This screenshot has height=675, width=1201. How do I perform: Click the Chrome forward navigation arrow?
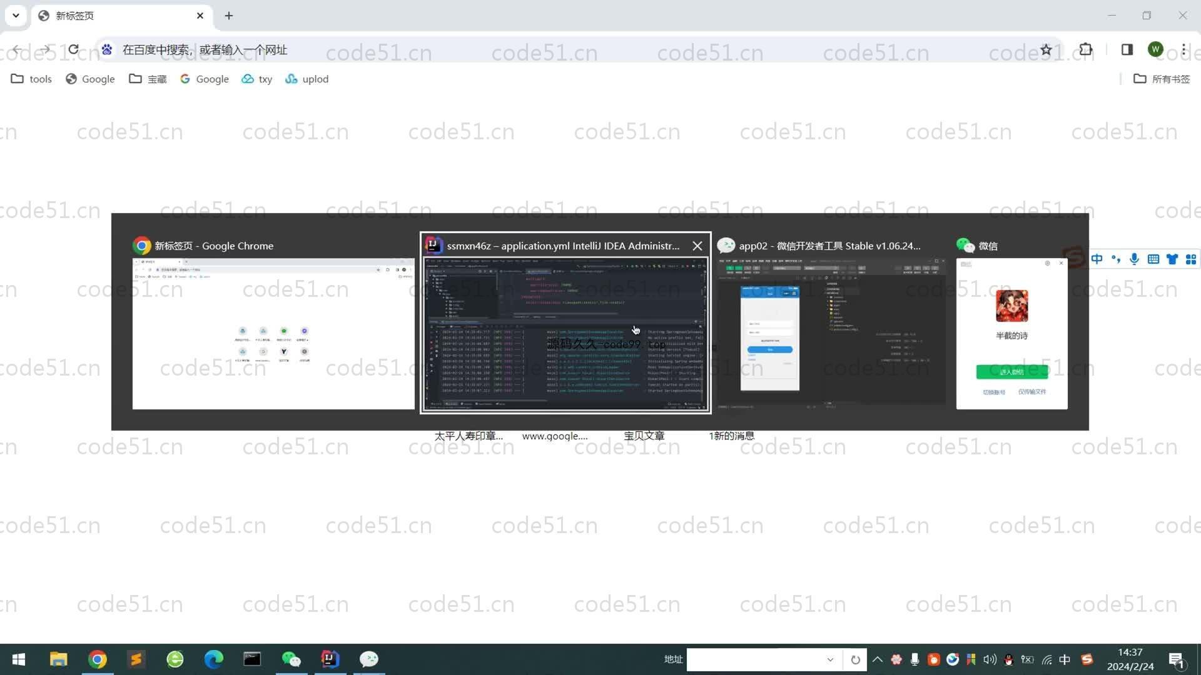click(45, 49)
